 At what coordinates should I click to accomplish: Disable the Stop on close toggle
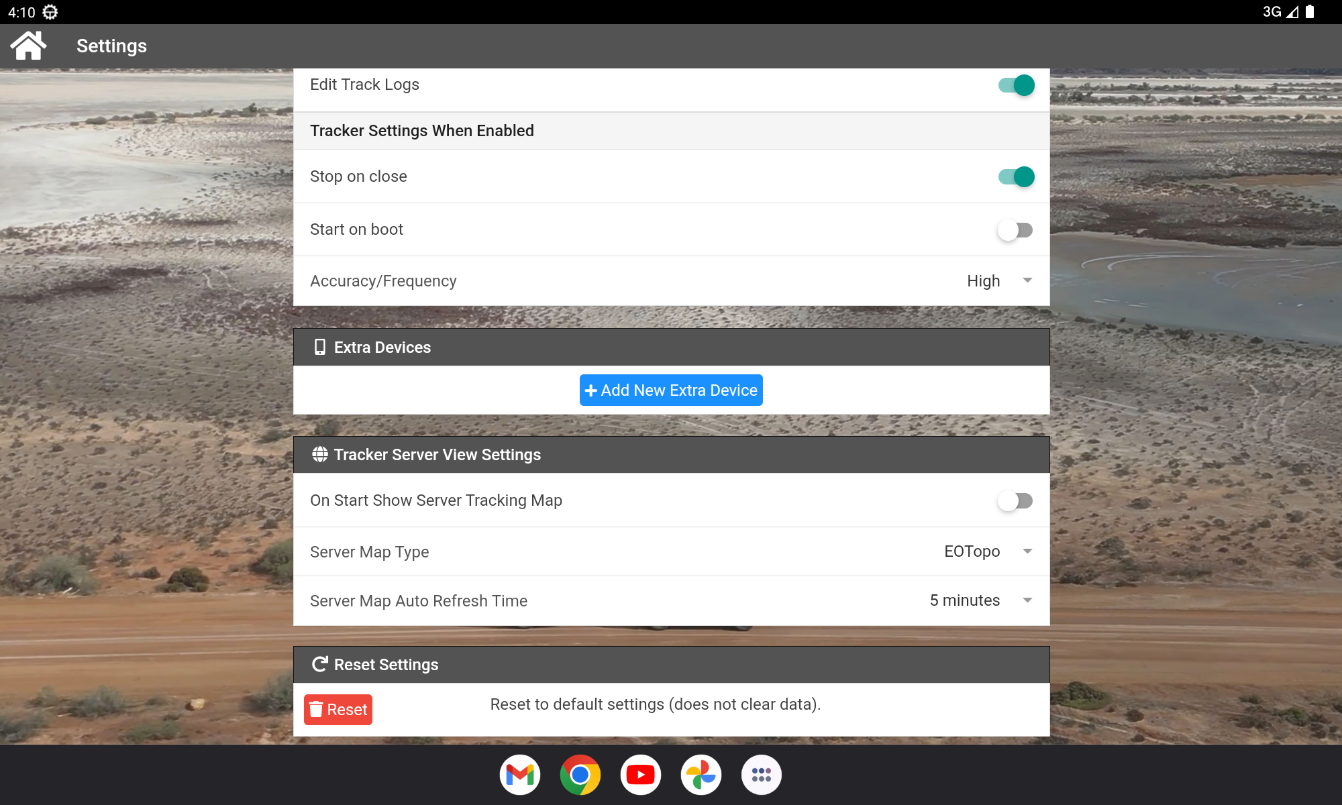click(x=1016, y=176)
